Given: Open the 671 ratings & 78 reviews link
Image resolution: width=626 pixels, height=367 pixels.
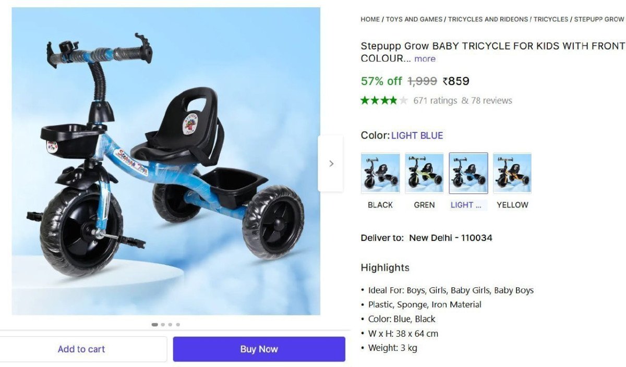Looking at the screenshot, I should click(463, 101).
